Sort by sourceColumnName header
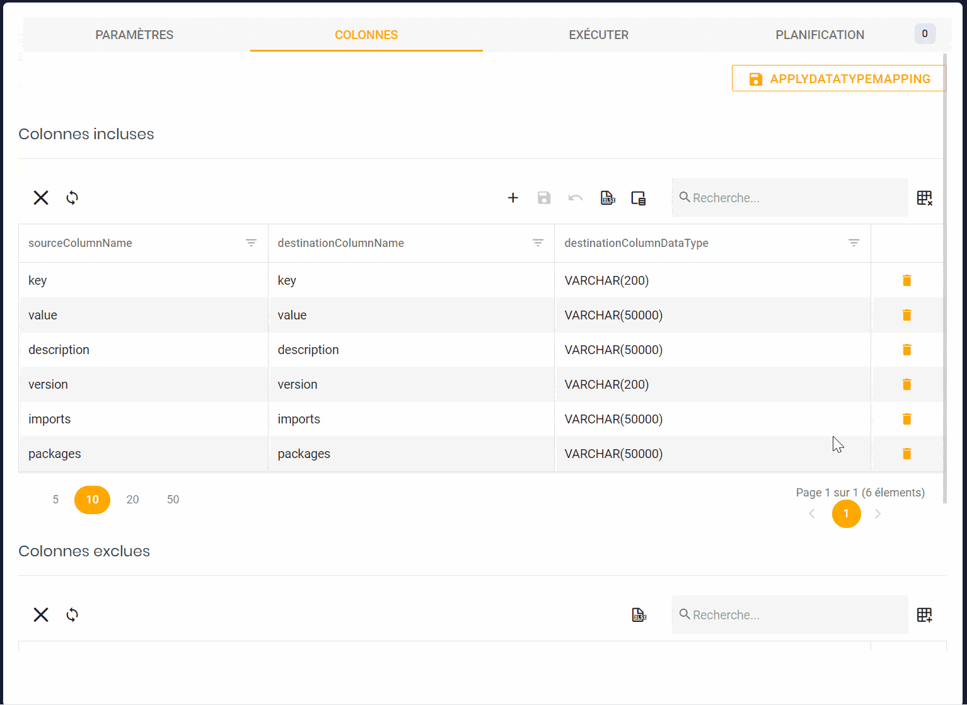The height and width of the screenshot is (705, 967). [x=80, y=243]
